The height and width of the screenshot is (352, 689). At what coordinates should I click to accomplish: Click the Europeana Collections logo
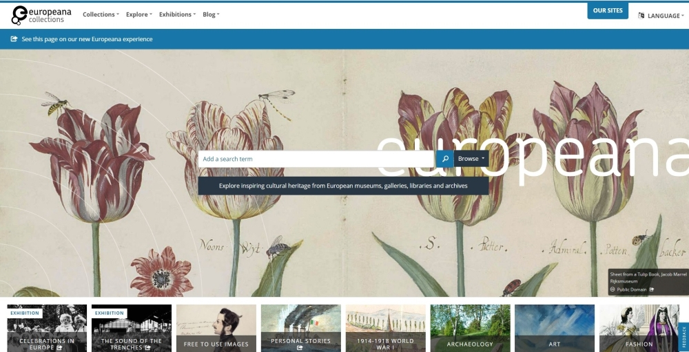41,15
